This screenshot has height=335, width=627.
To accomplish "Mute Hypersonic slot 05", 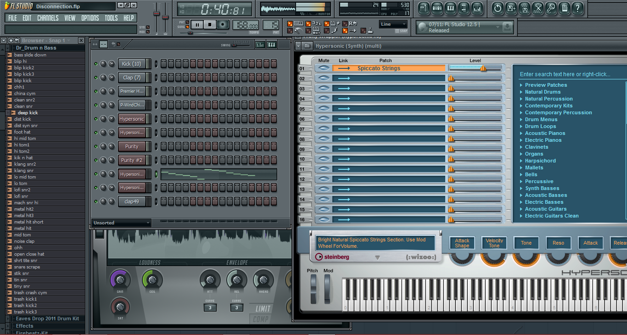I will click(x=324, y=109).
